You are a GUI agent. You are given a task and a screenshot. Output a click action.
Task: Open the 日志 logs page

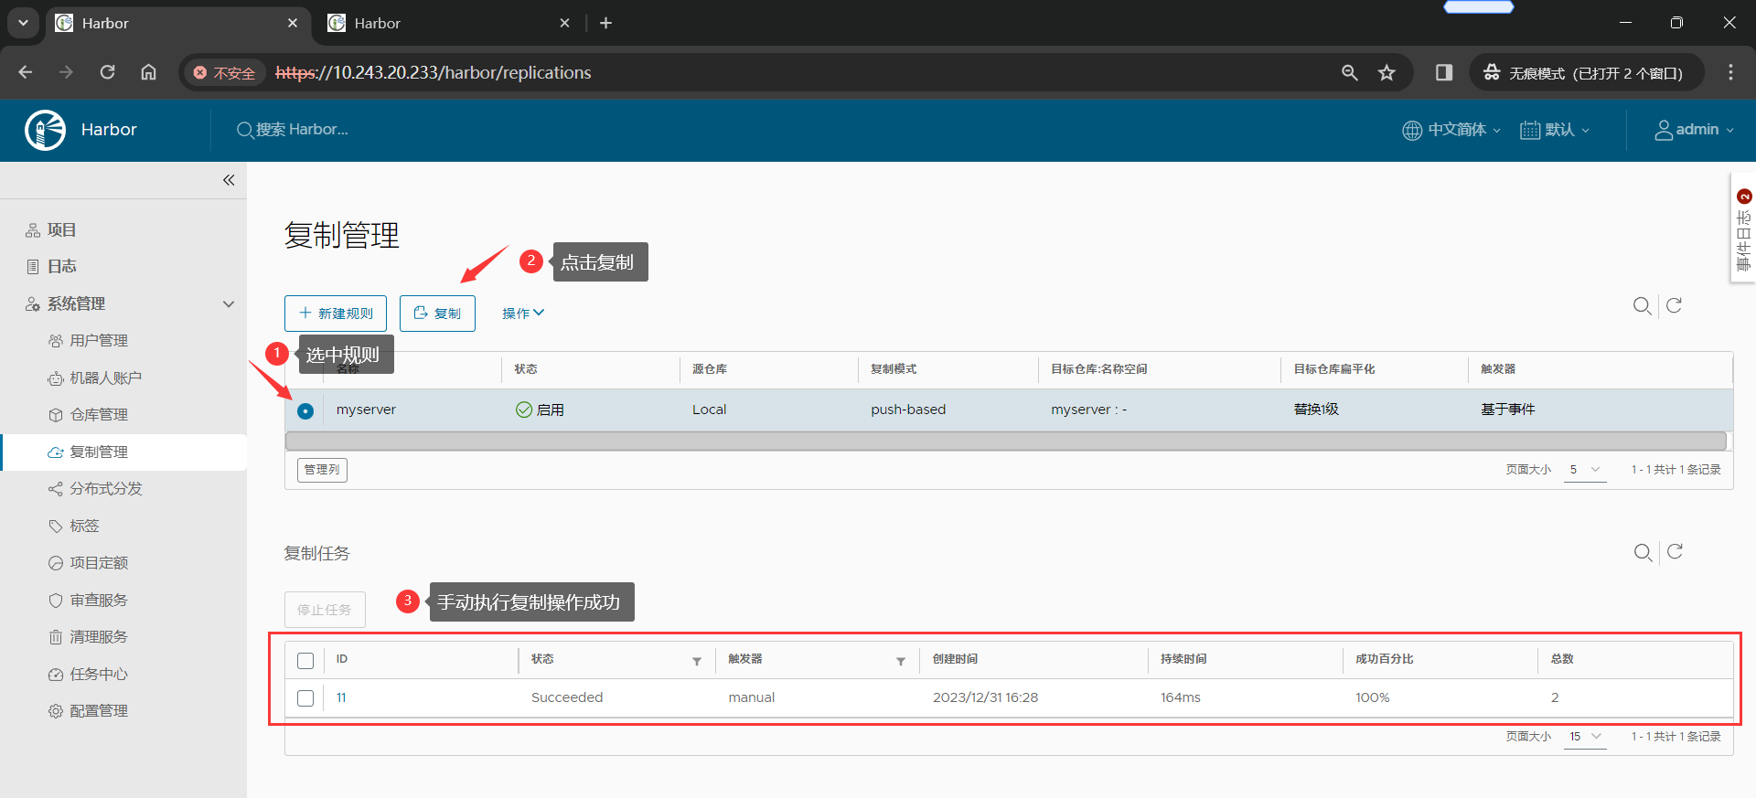click(x=61, y=267)
